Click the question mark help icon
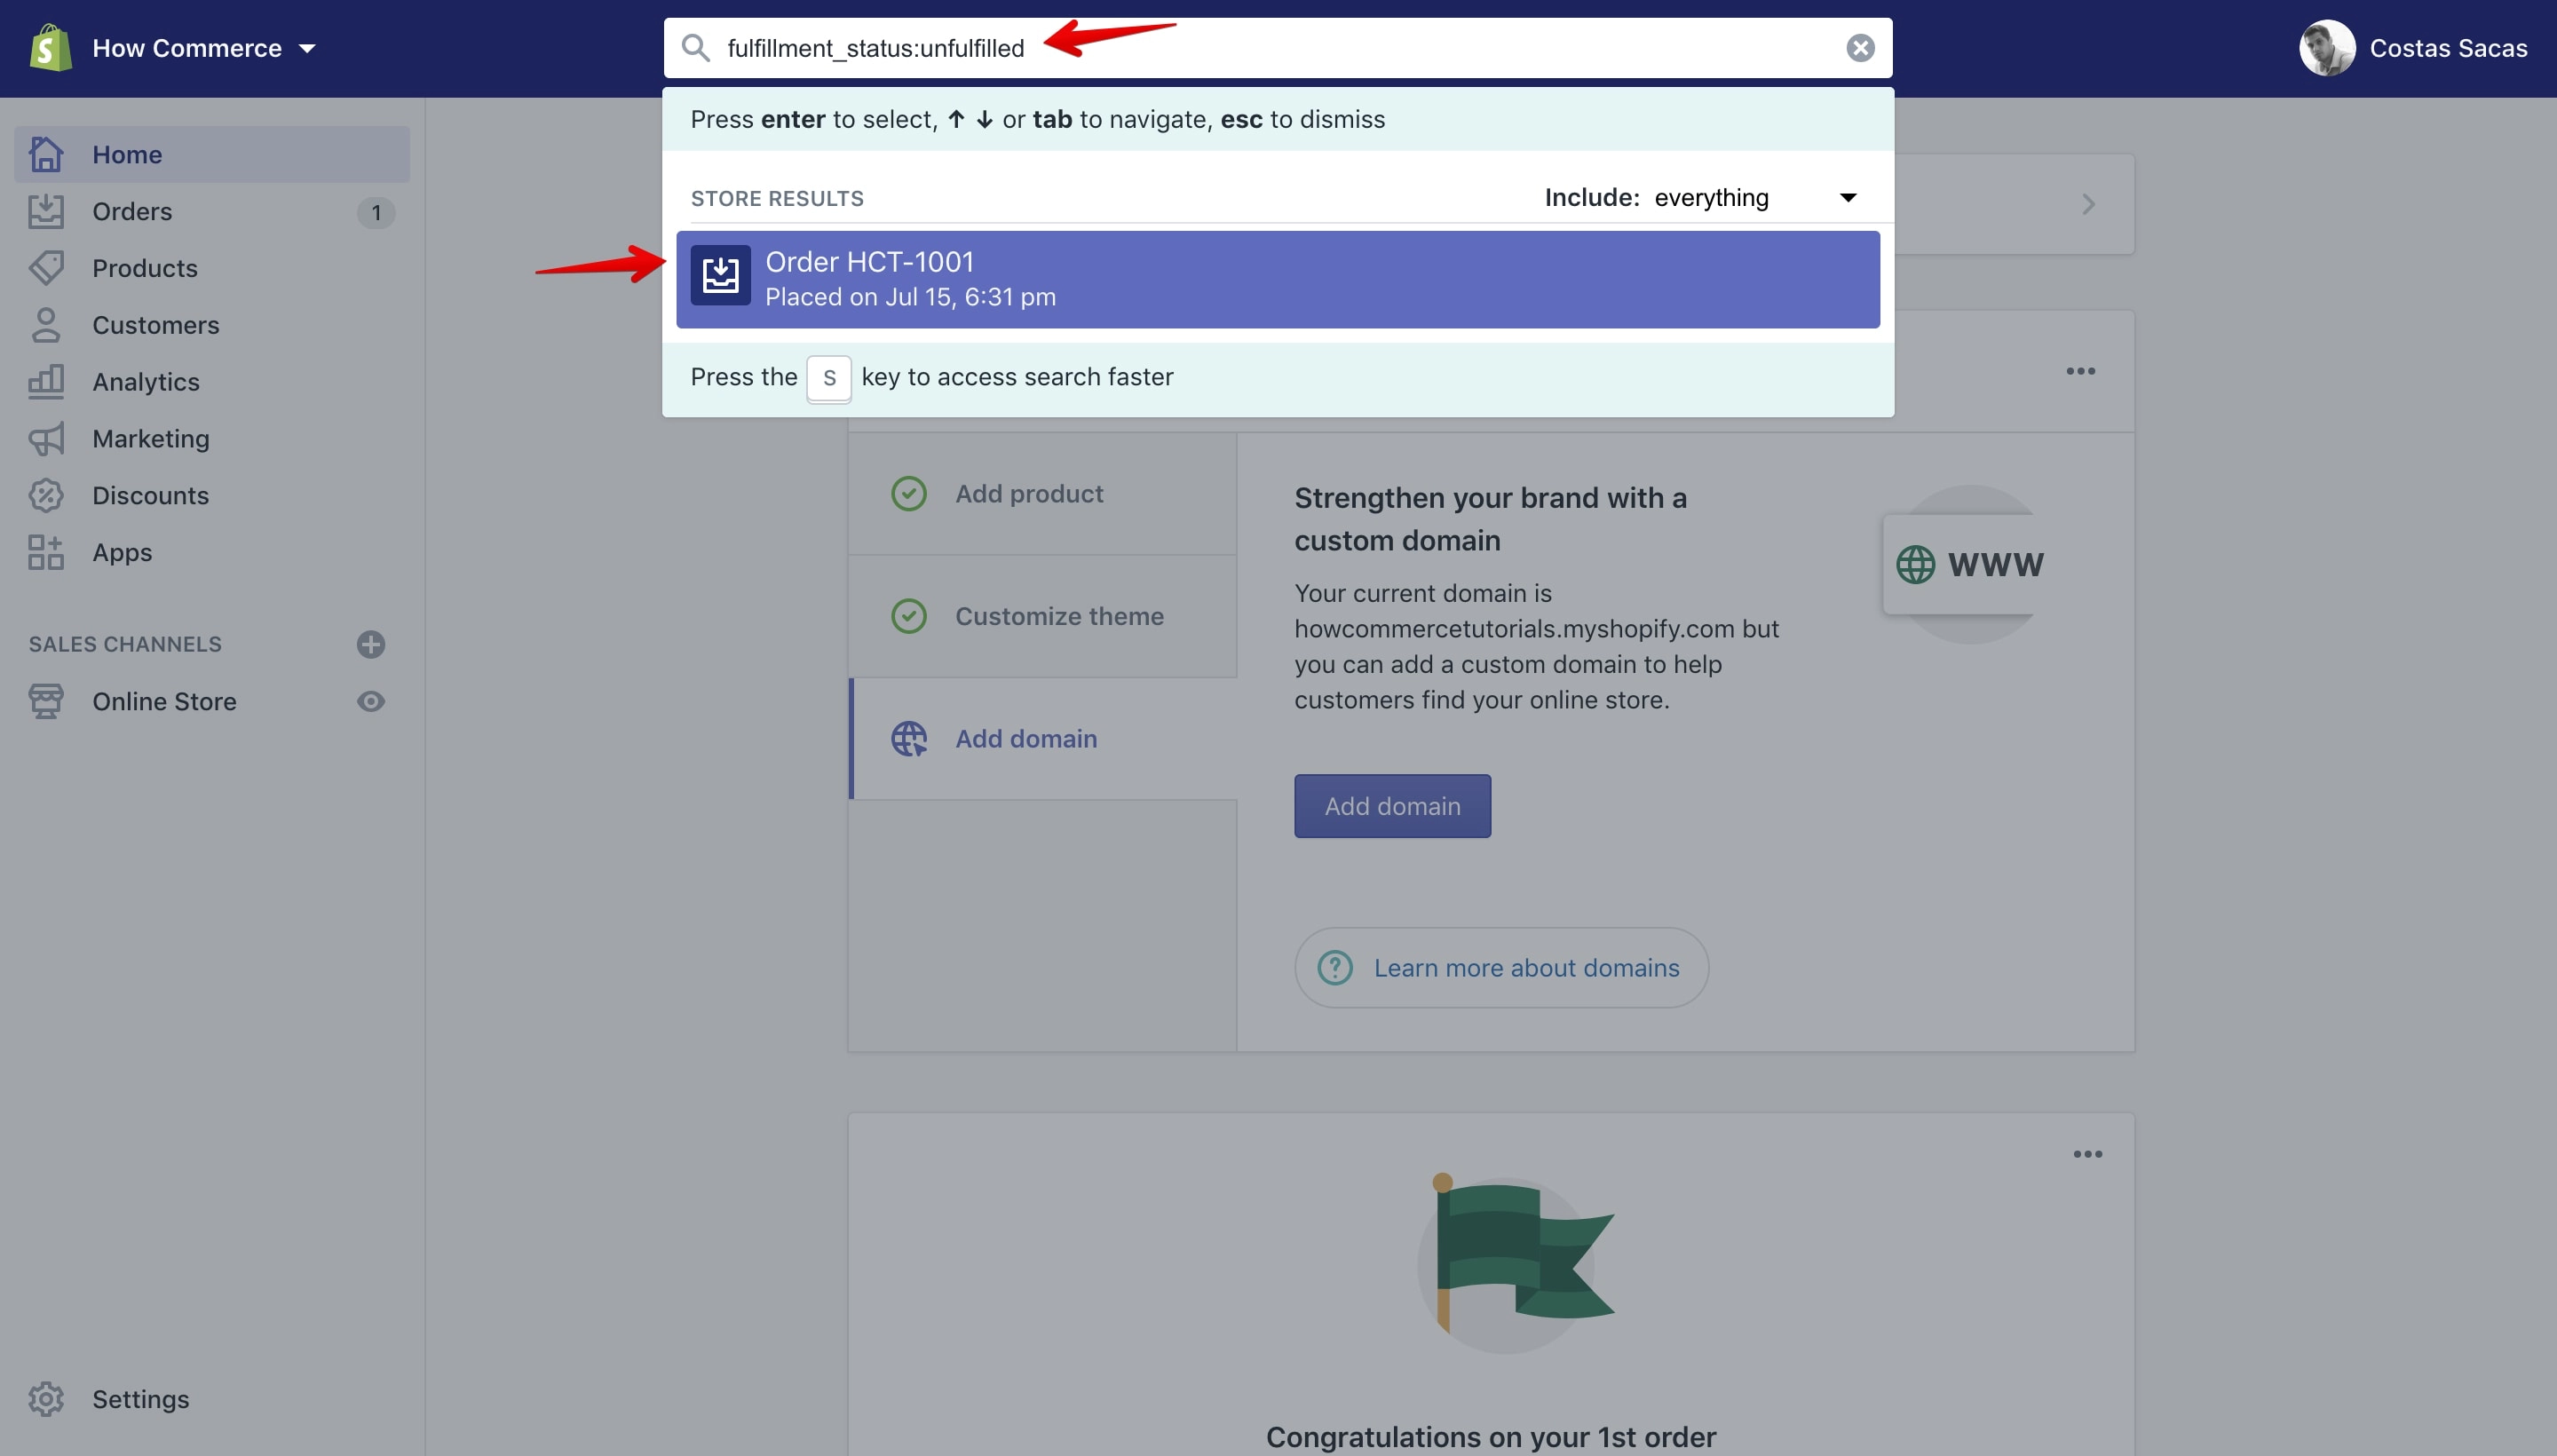This screenshot has width=2557, height=1456. [1335, 968]
